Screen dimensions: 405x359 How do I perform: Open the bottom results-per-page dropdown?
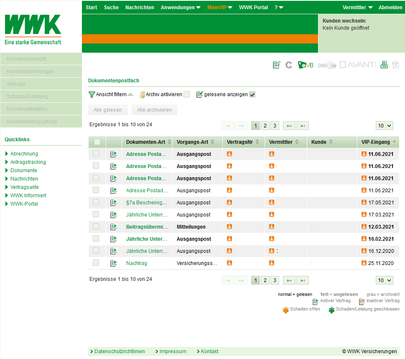pos(385,280)
